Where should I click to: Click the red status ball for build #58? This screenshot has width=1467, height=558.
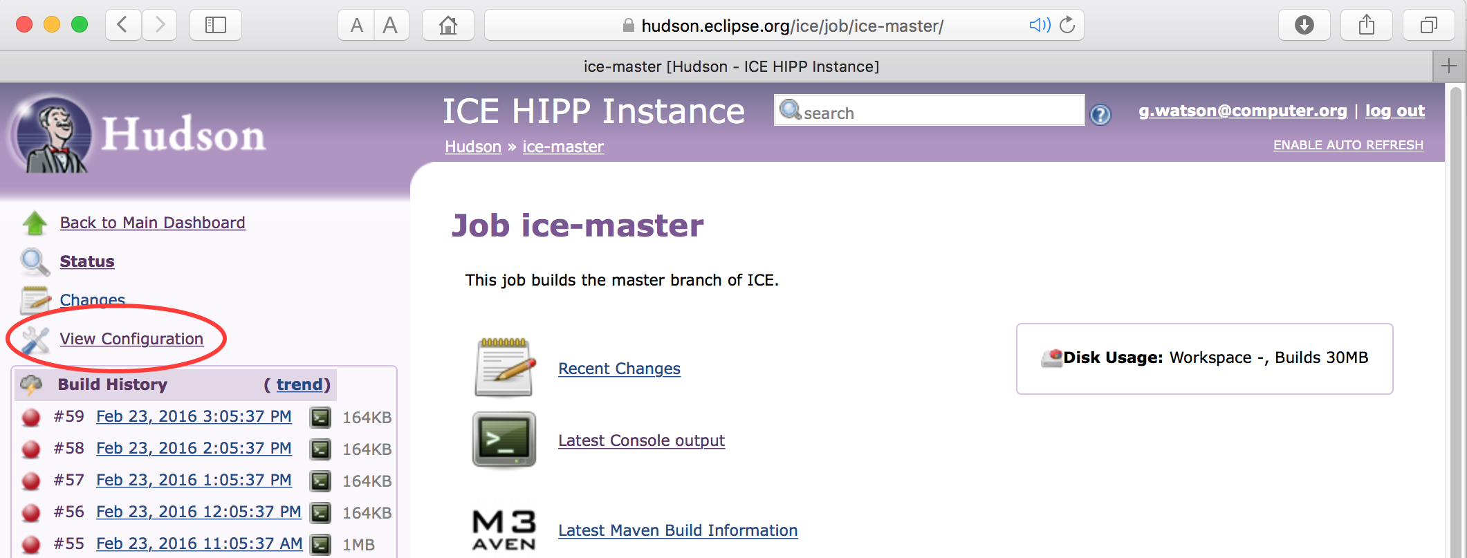[31, 449]
